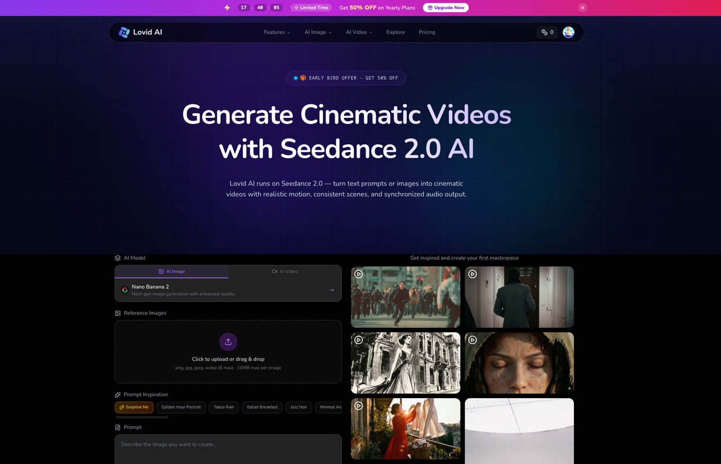Viewport: 721px width, 464px height.
Task: Click the "Get 50% OFF on Yearly Plans" text
Action: (377, 8)
